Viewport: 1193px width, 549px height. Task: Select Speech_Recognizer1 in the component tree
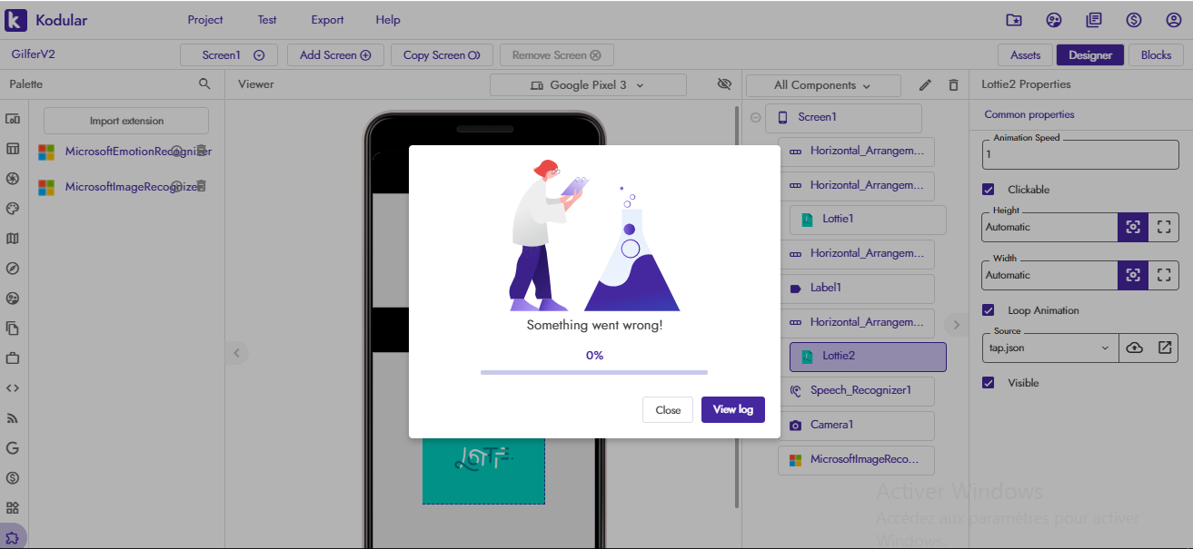(x=856, y=391)
